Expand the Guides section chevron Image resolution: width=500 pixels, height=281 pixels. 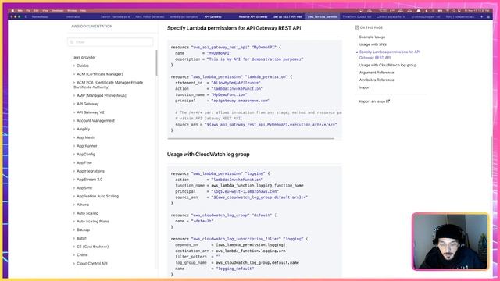click(74, 66)
